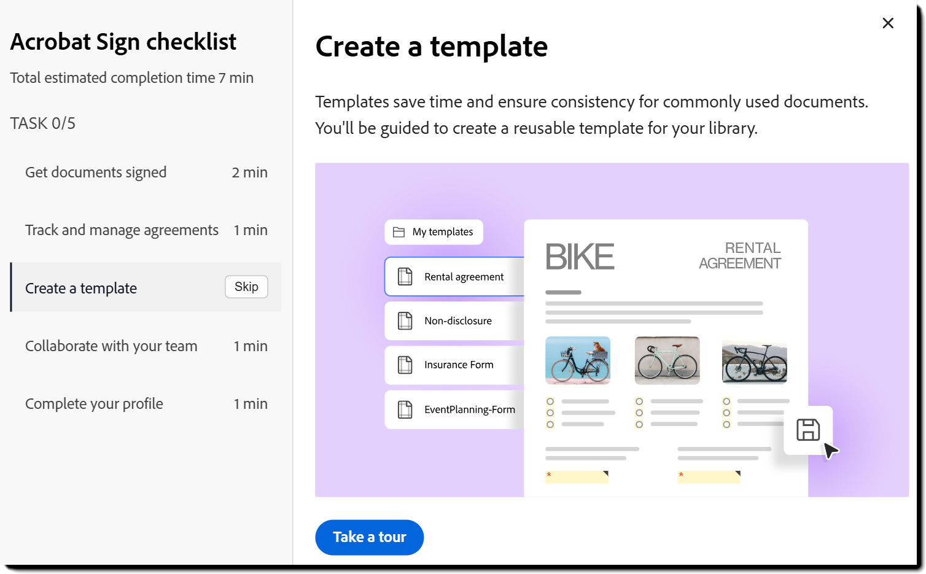Click the BIKE logo on the rental agreement
The width and height of the screenshot is (926, 574).
pyautogui.click(x=579, y=257)
